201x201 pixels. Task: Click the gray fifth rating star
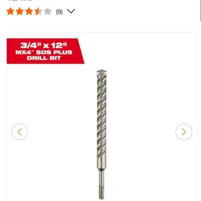(48, 12)
